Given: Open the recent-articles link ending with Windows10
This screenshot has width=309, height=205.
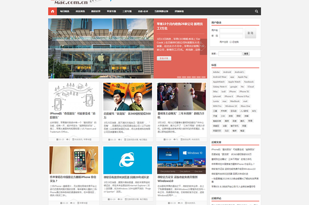Looking at the screenshot, I should (234, 169).
